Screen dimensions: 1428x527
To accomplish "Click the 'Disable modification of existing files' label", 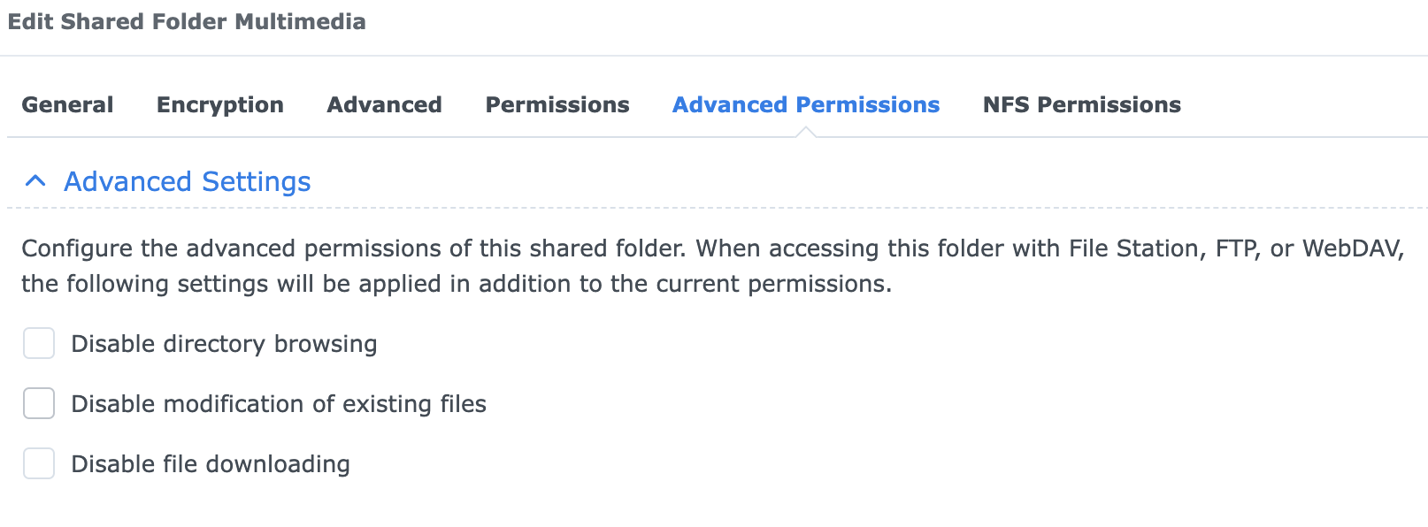I will 279,403.
